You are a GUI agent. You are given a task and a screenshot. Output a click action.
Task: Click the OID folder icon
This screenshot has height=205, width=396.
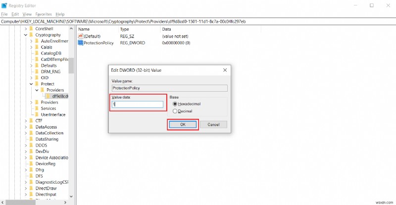tap(37, 78)
